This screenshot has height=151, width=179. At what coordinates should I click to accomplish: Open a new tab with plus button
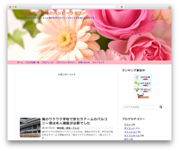(170, 8)
